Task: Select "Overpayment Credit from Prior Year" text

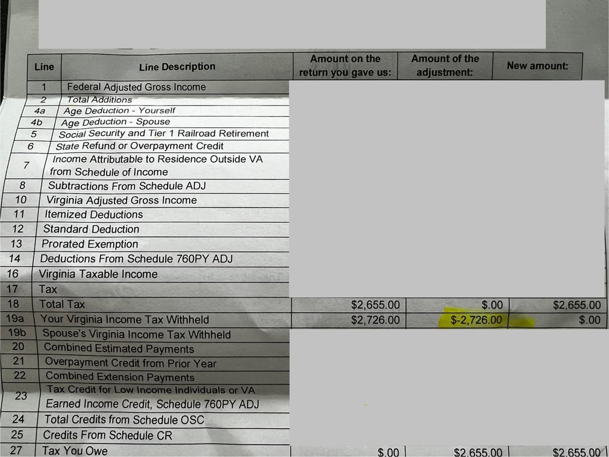Action: point(130,363)
